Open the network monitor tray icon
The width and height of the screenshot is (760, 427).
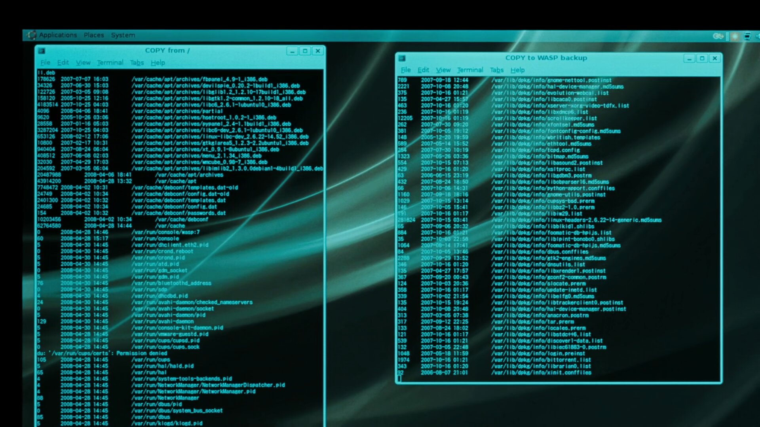pyautogui.click(x=747, y=36)
